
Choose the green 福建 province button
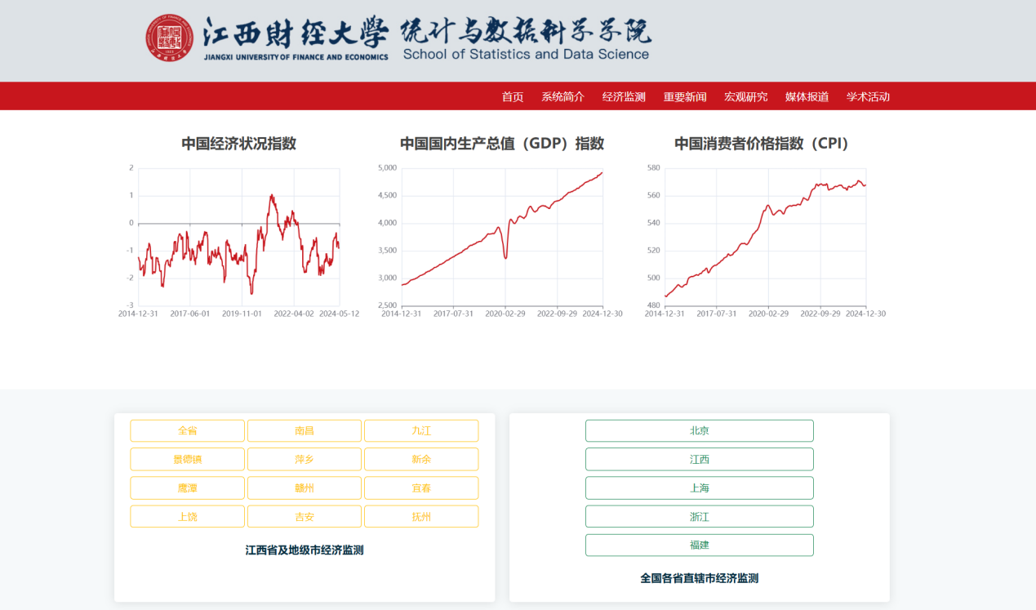pos(699,545)
